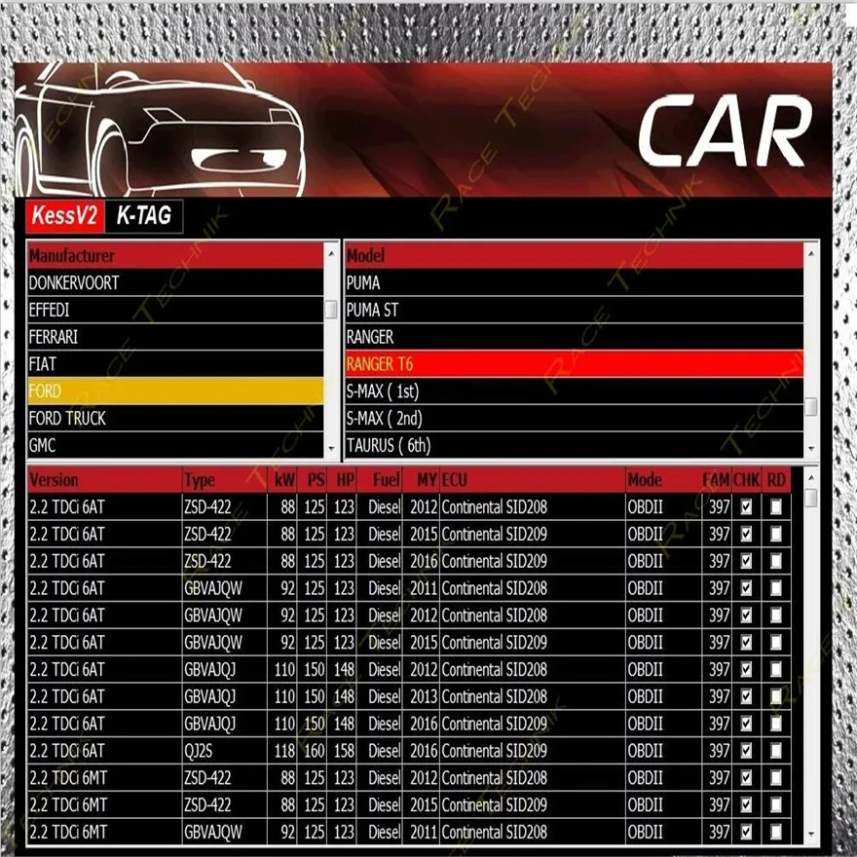Select the RANGER model without T6

574,337
